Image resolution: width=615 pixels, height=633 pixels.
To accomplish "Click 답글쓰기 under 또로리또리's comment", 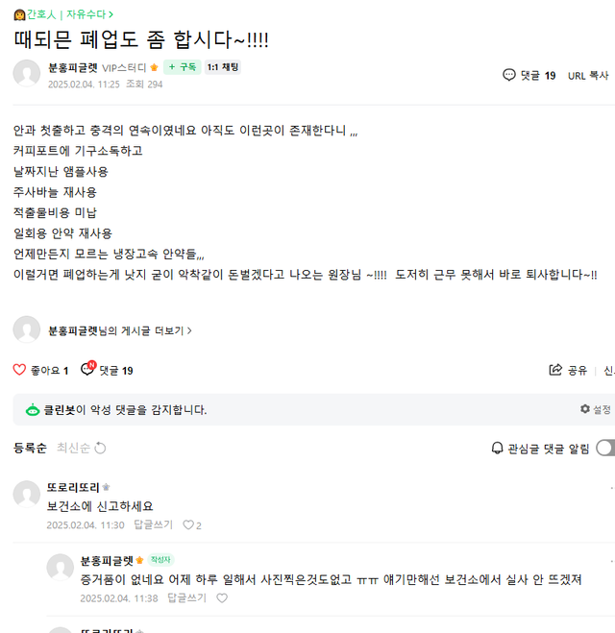I will pos(154,525).
